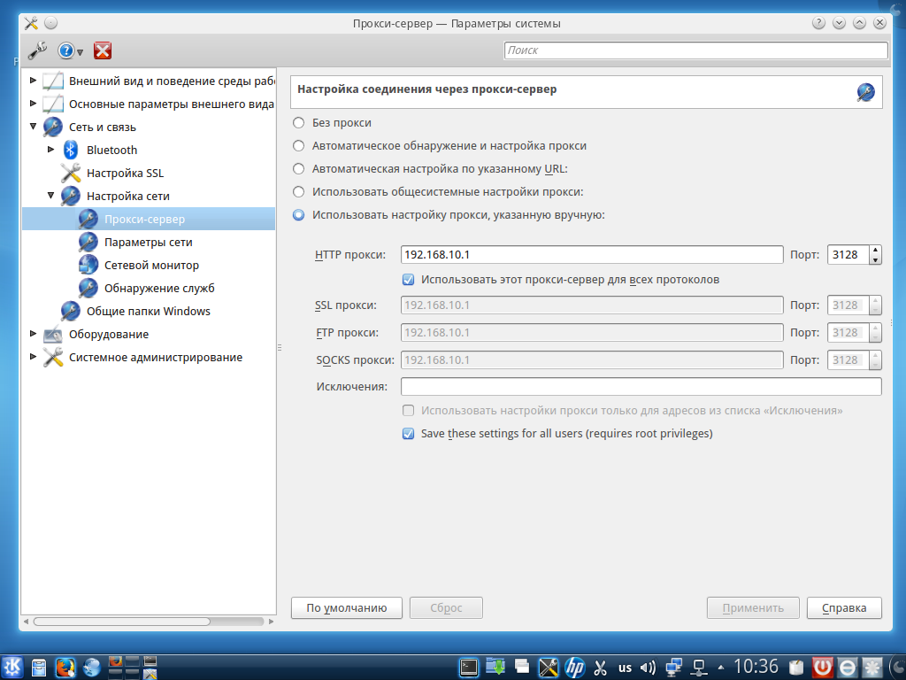Screen dimensions: 906x680
Task: Open Параметры сети tree entry
Action: (x=148, y=243)
